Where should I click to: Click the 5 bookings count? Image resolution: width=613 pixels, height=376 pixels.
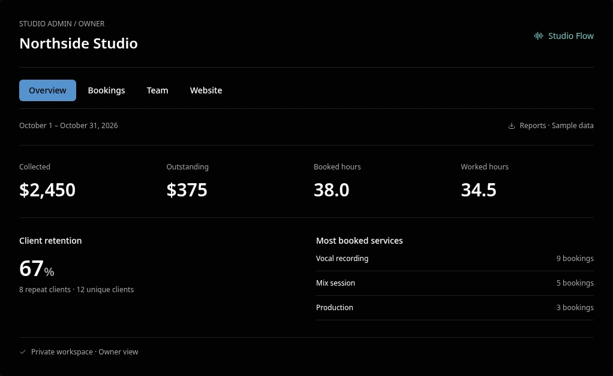click(x=575, y=283)
